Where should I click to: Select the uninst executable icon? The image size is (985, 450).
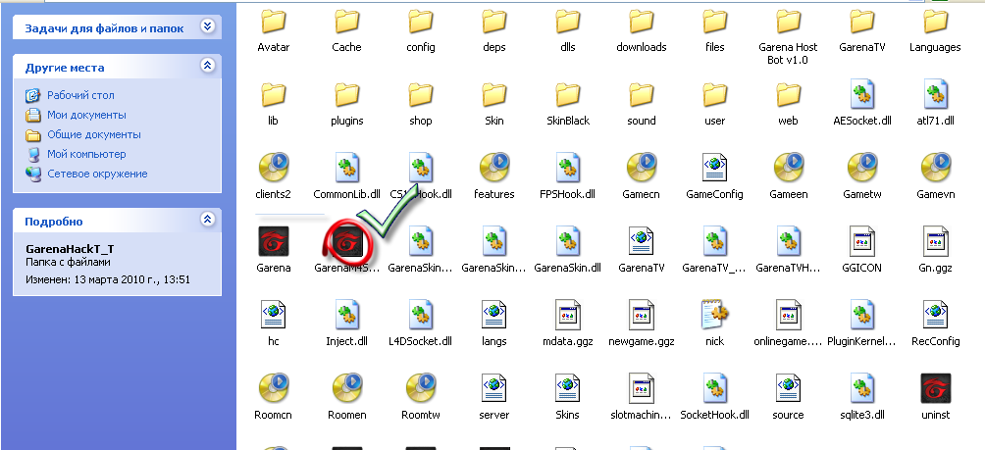pyautogui.click(x=935, y=388)
